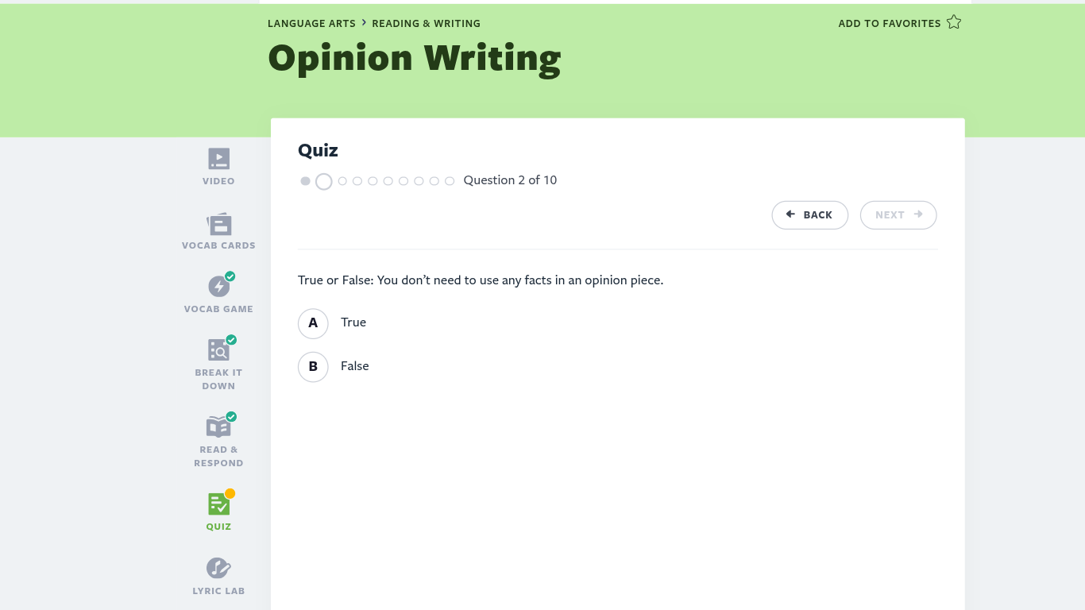The height and width of the screenshot is (610, 1085).
Task: Select answer A, True
Action: (x=313, y=323)
